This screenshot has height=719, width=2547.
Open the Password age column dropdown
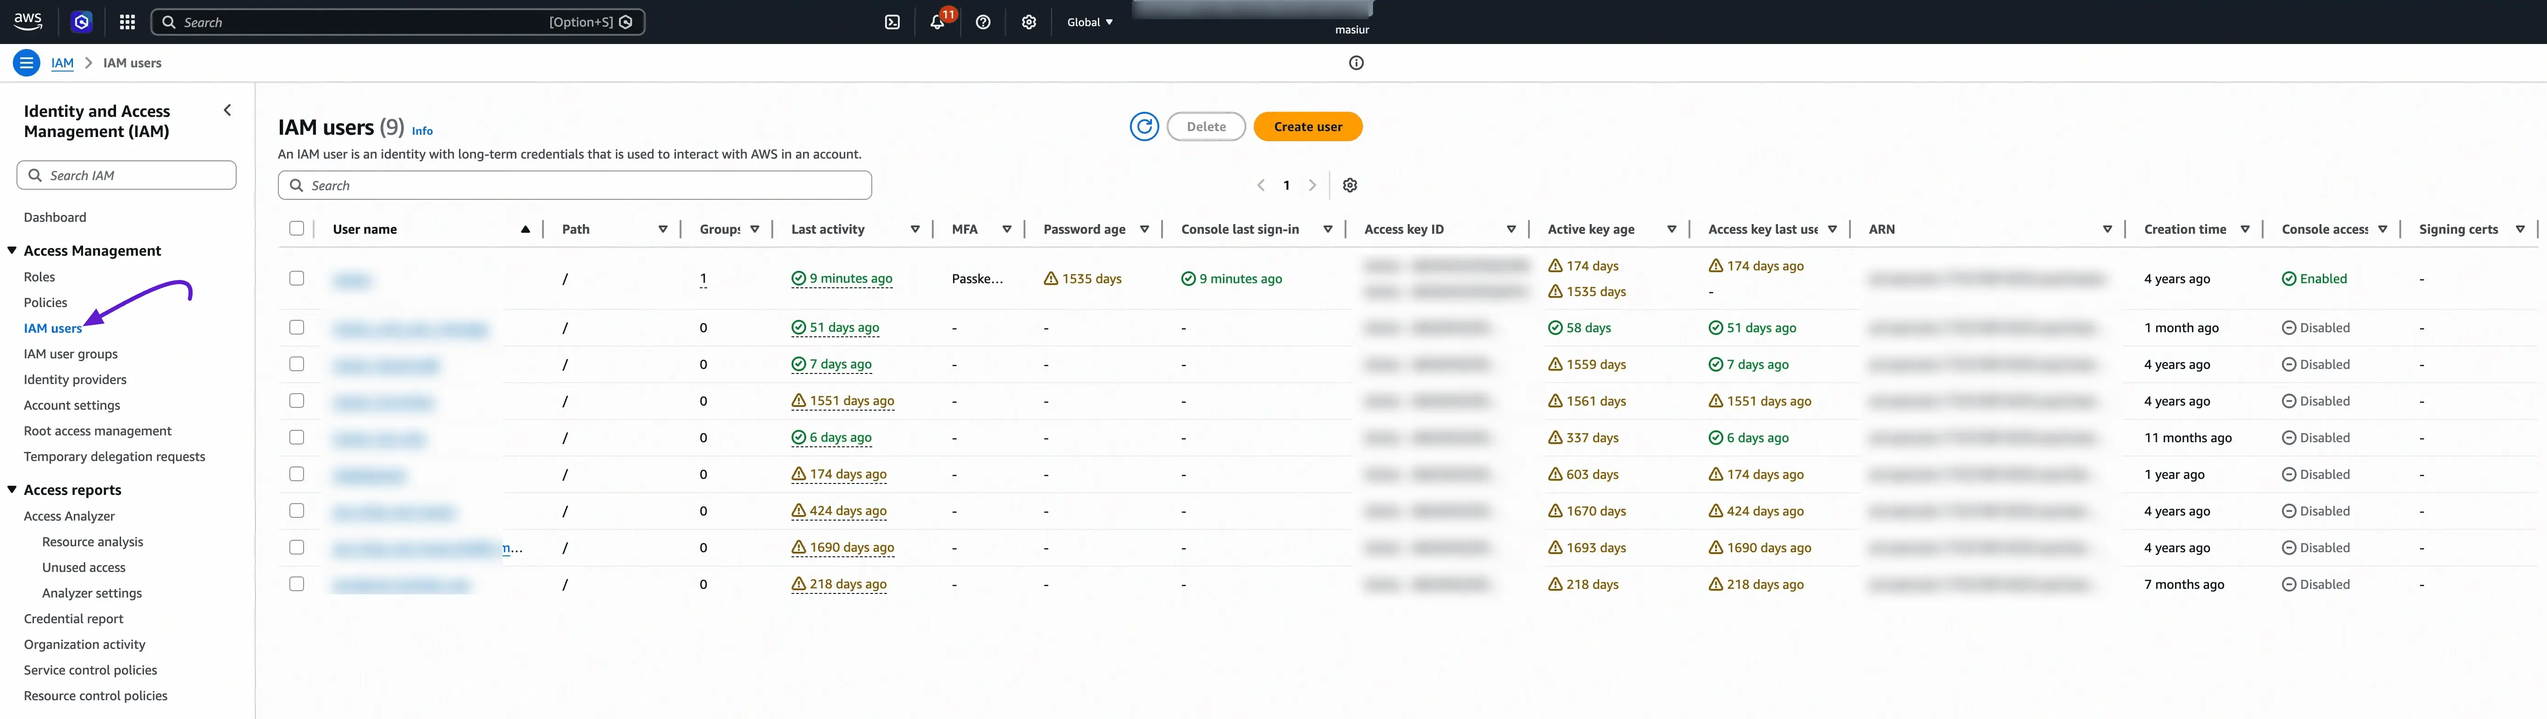(1144, 229)
